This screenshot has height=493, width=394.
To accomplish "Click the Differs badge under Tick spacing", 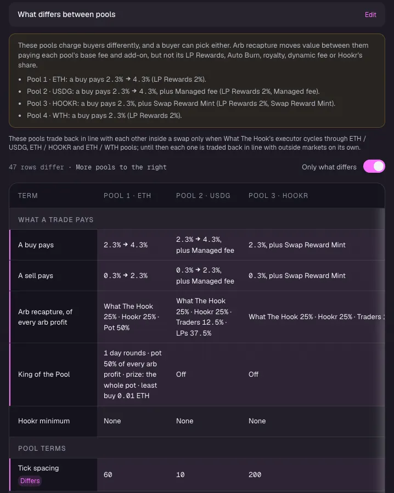I will (30, 480).
